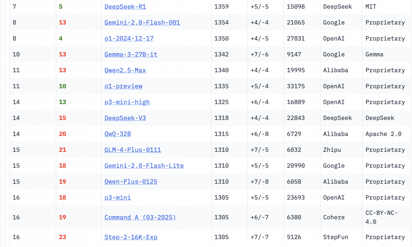Open the Qwen2.5-Max link
This screenshot has height=247, width=412.
tap(125, 70)
